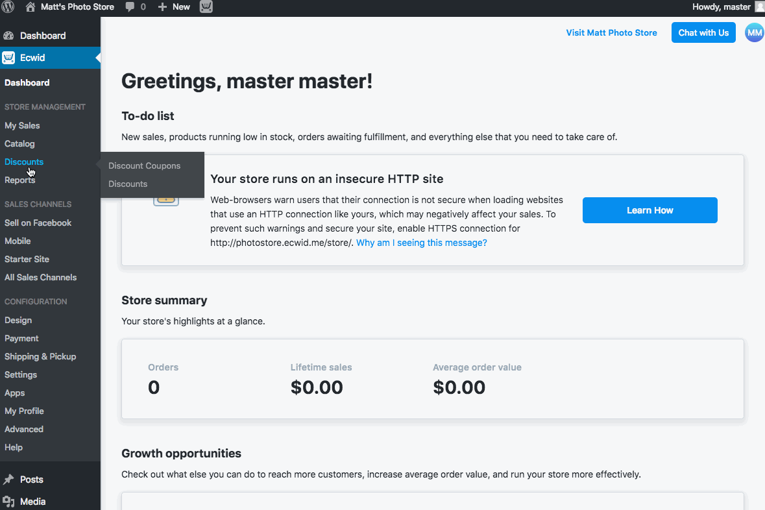This screenshot has height=510, width=765.
Task: Click the Orders value 0
Action: click(x=154, y=387)
